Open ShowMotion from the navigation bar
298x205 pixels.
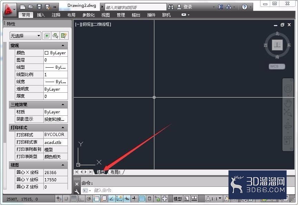coord(288,140)
